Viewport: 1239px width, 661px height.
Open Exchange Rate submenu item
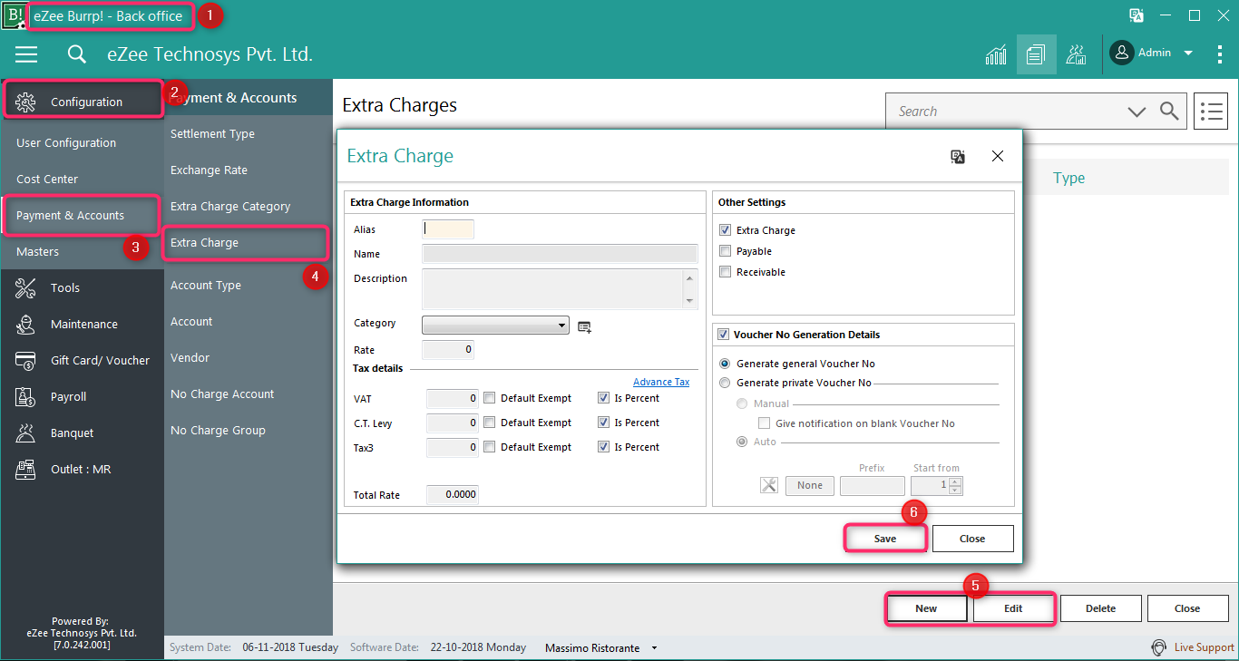[209, 170]
